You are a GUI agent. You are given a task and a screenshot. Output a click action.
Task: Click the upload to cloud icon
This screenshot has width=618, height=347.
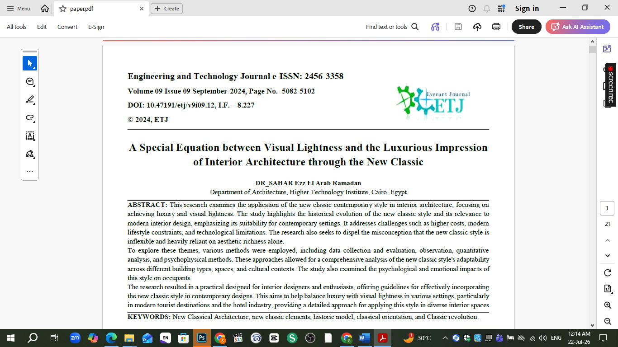(x=477, y=27)
